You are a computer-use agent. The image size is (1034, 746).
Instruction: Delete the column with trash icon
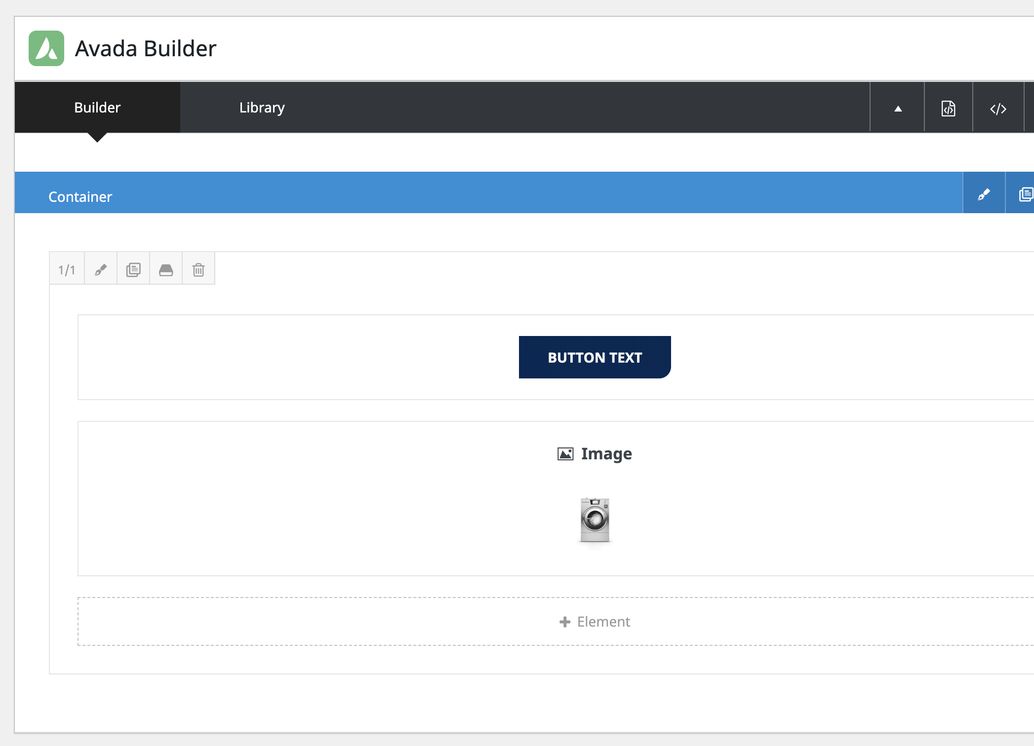199,269
